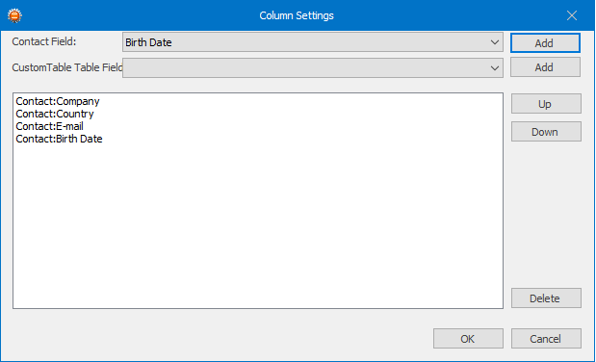Move the selected column Down

tap(546, 132)
